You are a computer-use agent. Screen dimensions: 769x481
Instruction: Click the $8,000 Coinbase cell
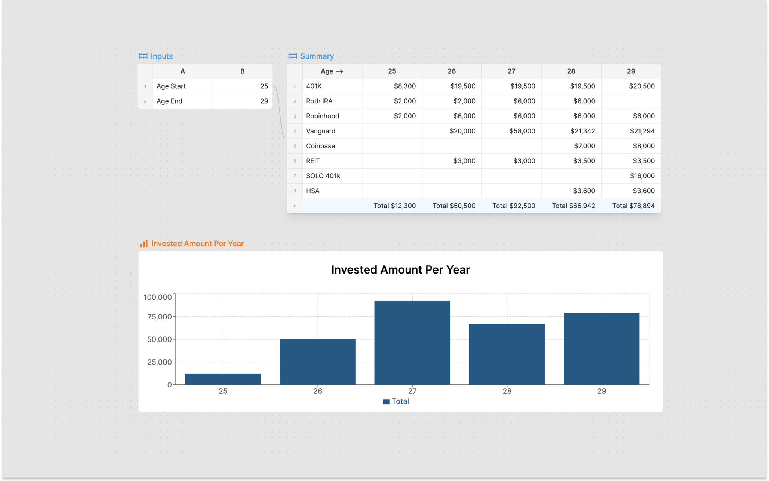631,146
